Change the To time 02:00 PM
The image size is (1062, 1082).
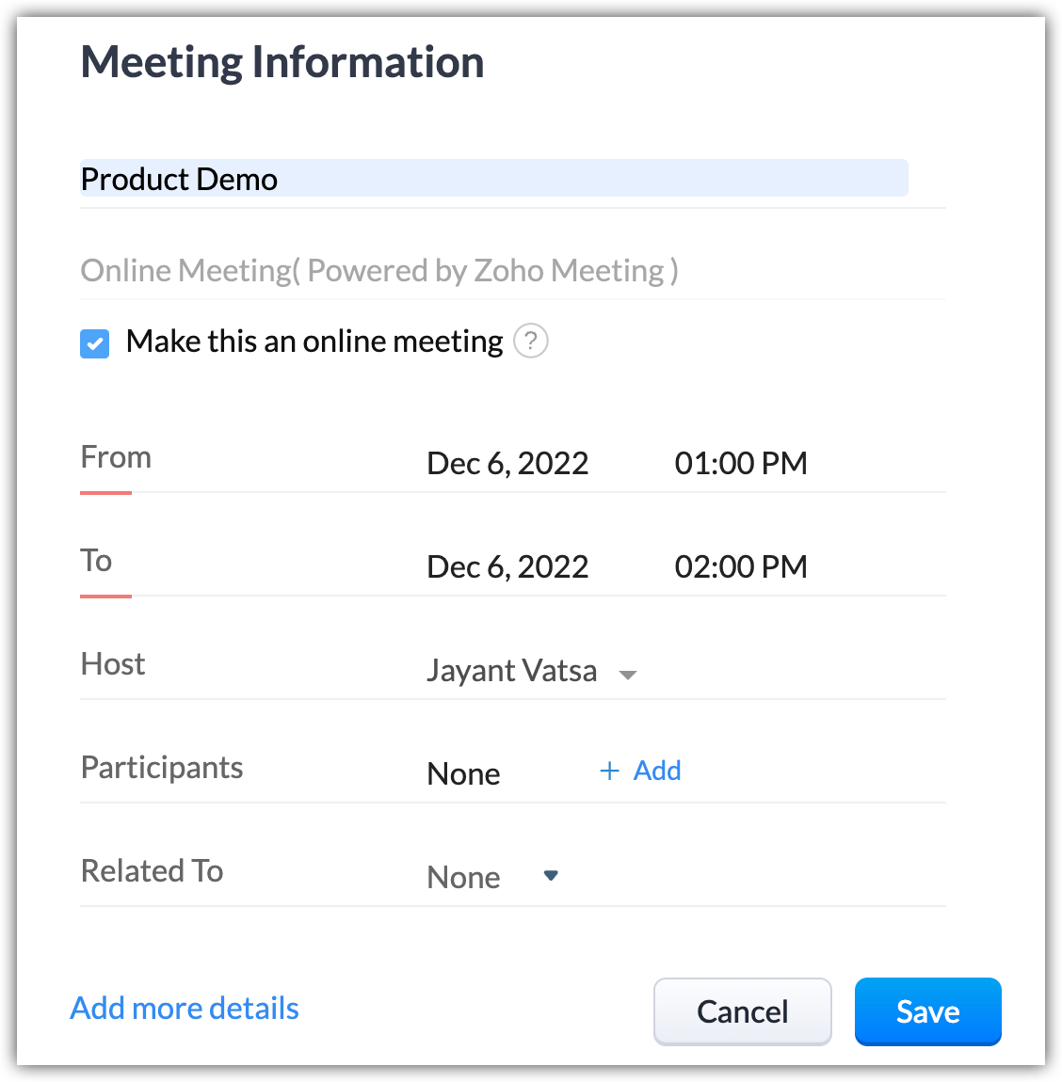point(741,567)
